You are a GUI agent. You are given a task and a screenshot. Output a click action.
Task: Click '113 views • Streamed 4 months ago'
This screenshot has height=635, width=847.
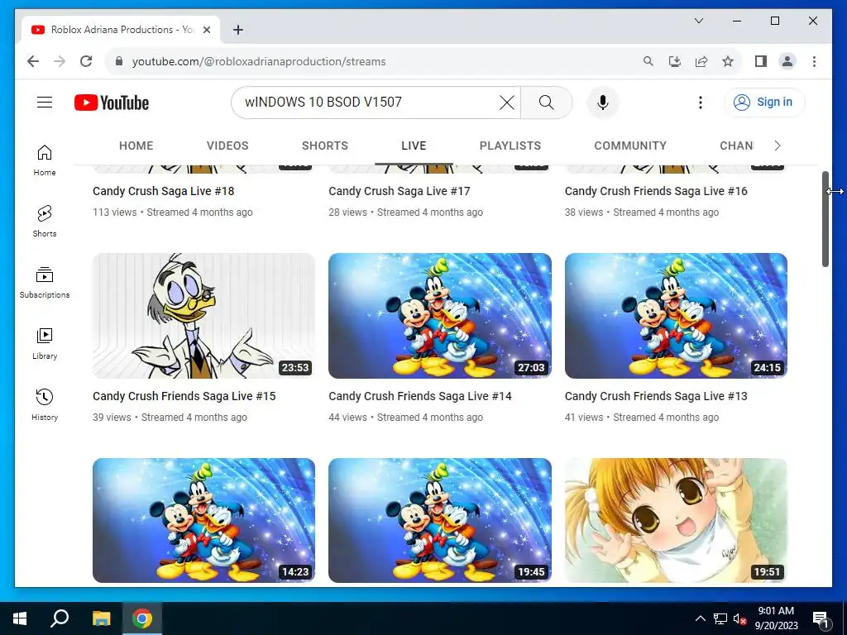(172, 212)
